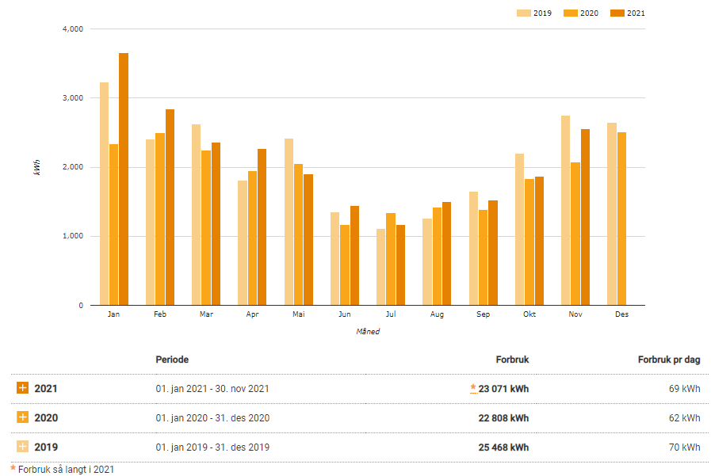The height and width of the screenshot is (476, 711).
Task: Toggle the 2020 legend swatch
Action: 571,13
